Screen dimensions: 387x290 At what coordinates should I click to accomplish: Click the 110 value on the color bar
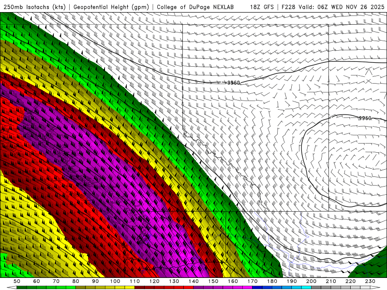pyautogui.click(x=135, y=281)
